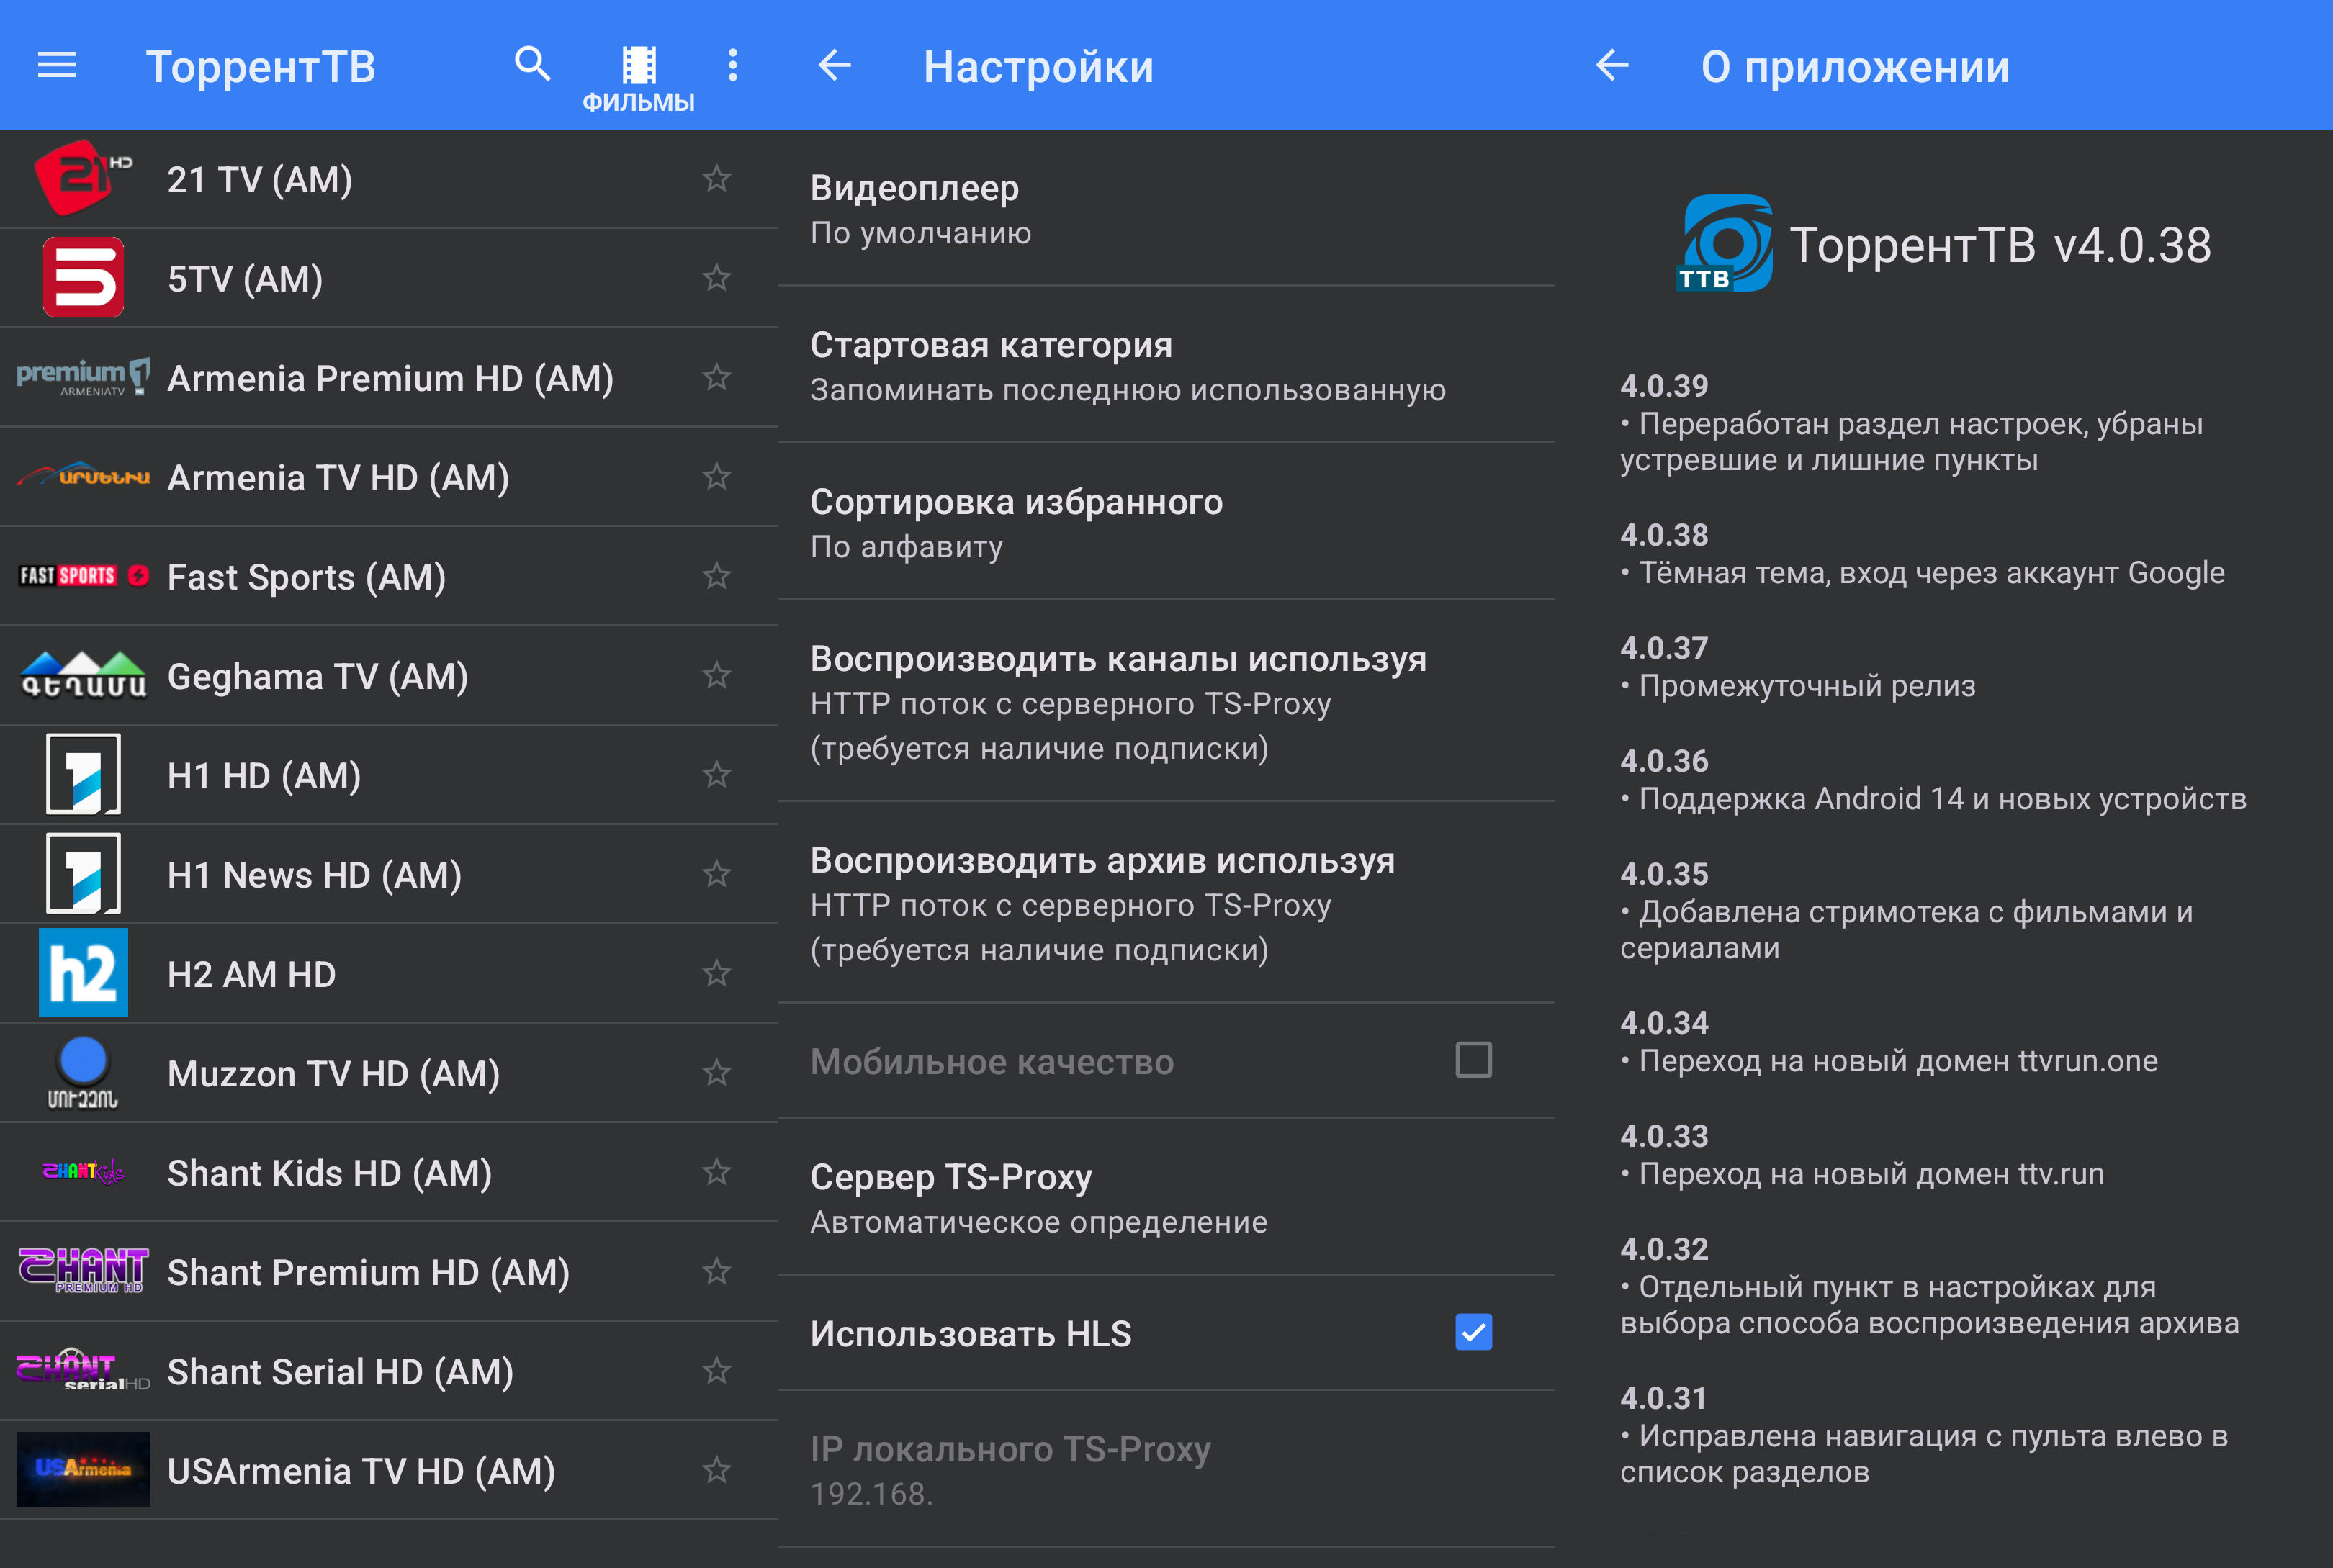This screenshot has width=2333, height=1568.
Task: Enable the Мобильное качество checkbox
Action: pyautogui.click(x=1473, y=1060)
